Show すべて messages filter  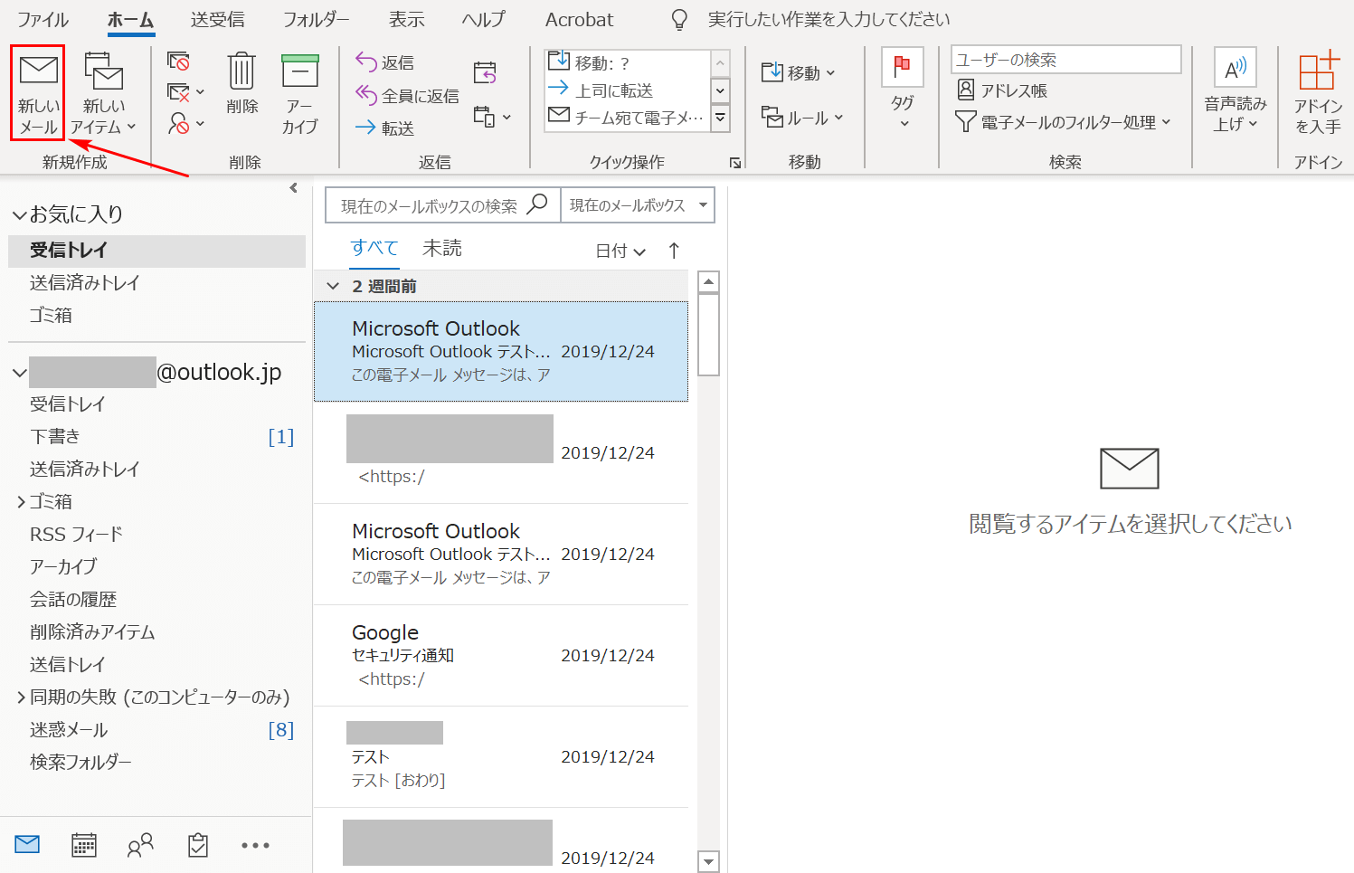[x=374, y=248]
